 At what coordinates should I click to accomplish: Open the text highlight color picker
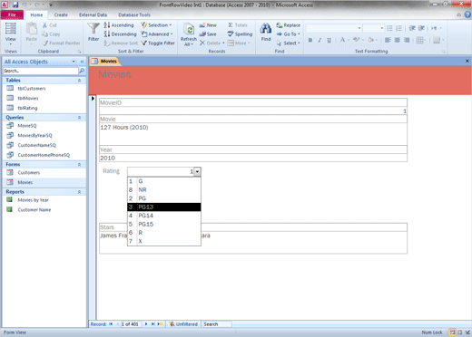tap(358, 40)
